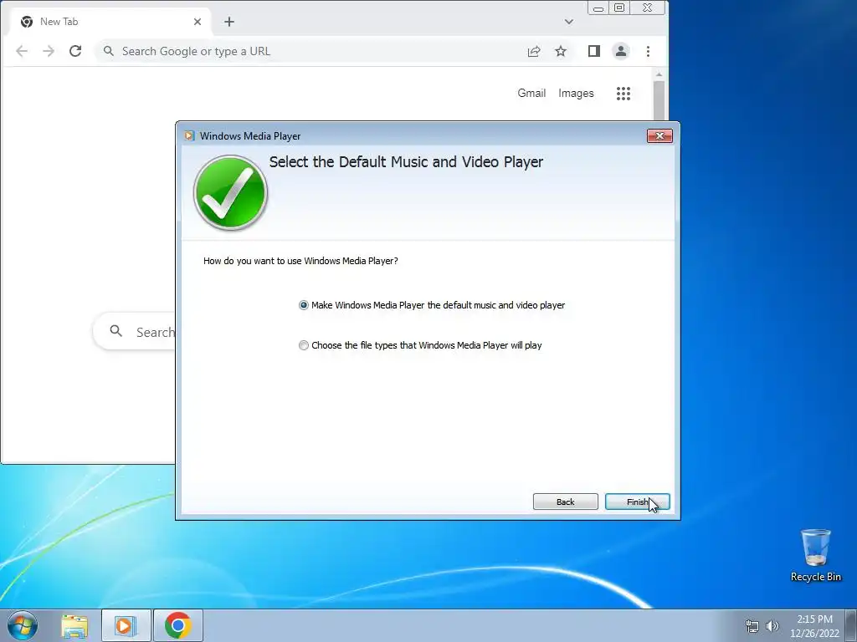
Task: Open the tab search chevron in Chrome
Action: (569, 22)
